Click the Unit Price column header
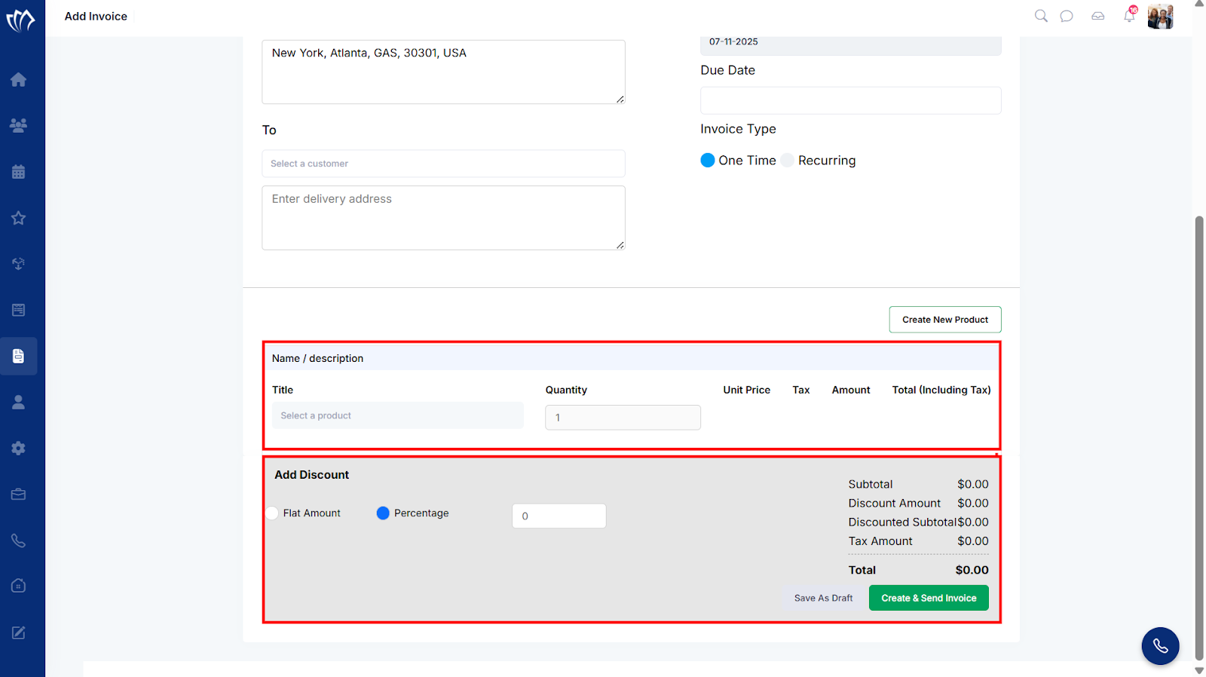The image size is (1206, 677). click(746, 390)
